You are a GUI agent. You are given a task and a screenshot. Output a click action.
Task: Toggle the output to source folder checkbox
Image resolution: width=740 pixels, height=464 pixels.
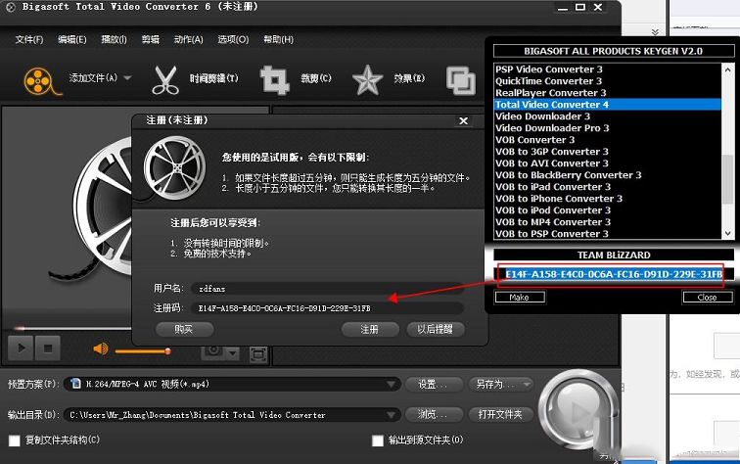378,441
